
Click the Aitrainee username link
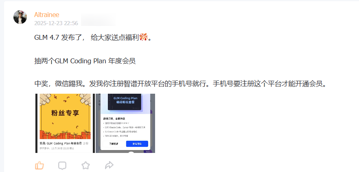[x=47, y=15]
